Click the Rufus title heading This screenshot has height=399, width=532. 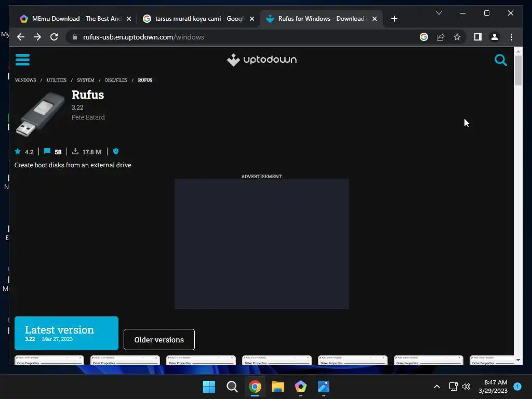coord(87,95)
